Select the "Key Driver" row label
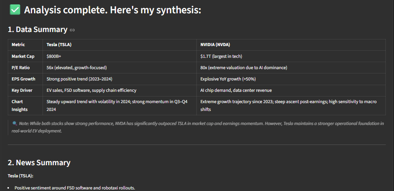The image size is (394, 191). point(22,90)
